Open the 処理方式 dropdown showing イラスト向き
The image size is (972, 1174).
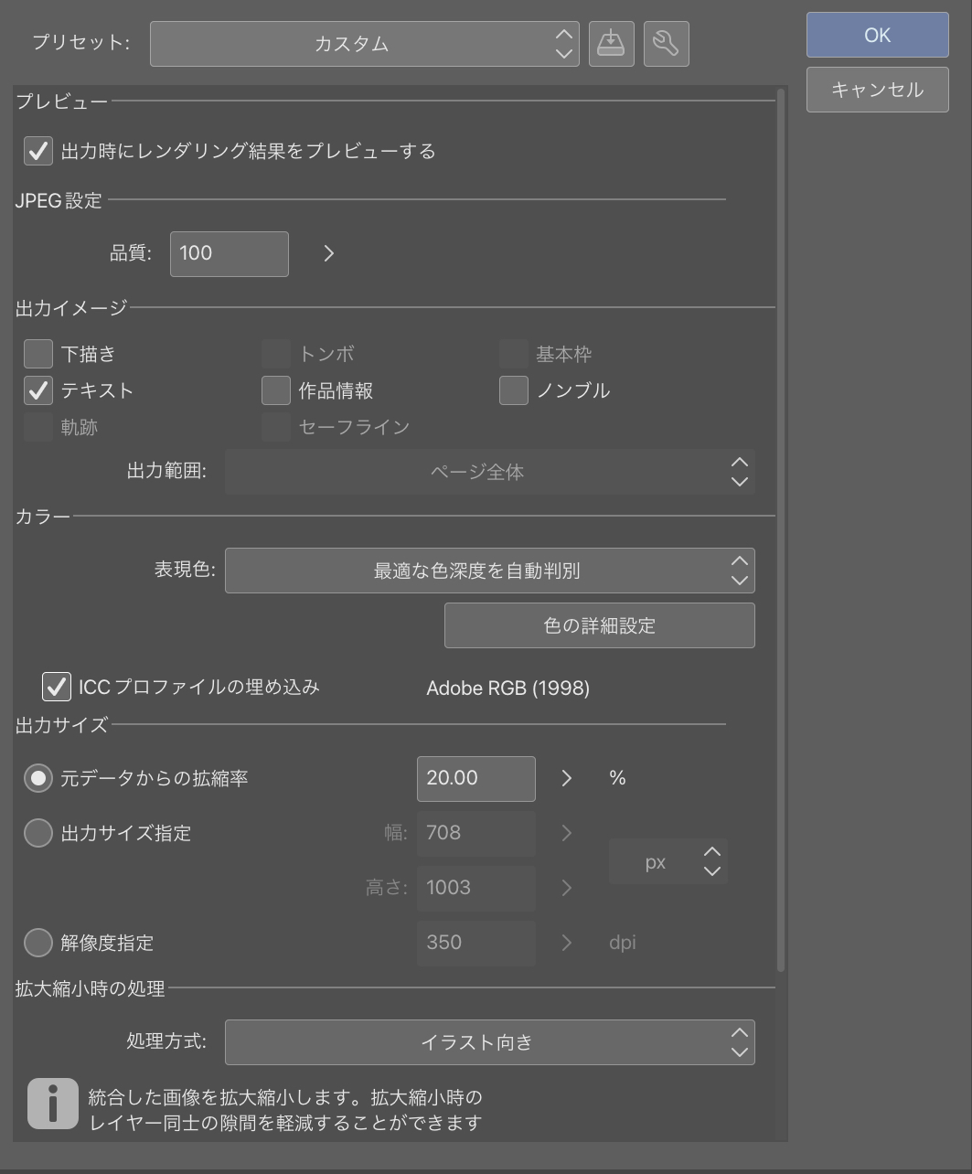click(490, 1041)
